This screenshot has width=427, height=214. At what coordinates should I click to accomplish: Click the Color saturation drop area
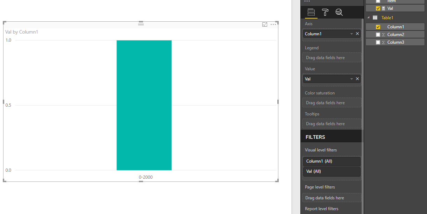[332, 102]
